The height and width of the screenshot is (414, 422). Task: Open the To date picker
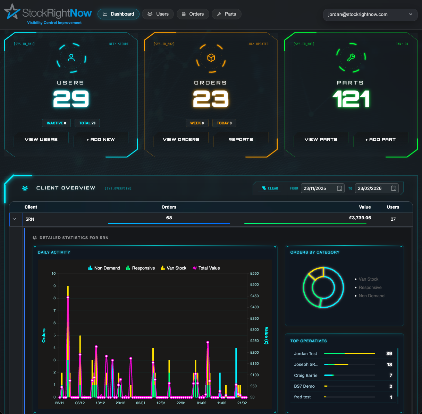click(393, 188)
